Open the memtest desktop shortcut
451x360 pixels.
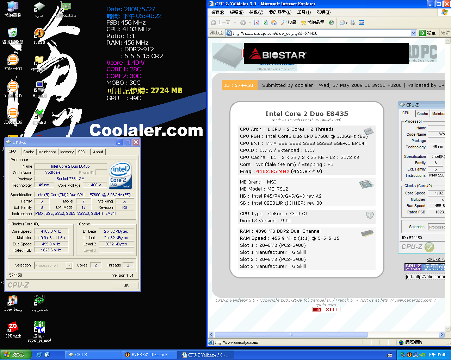[x=39, y=116]
